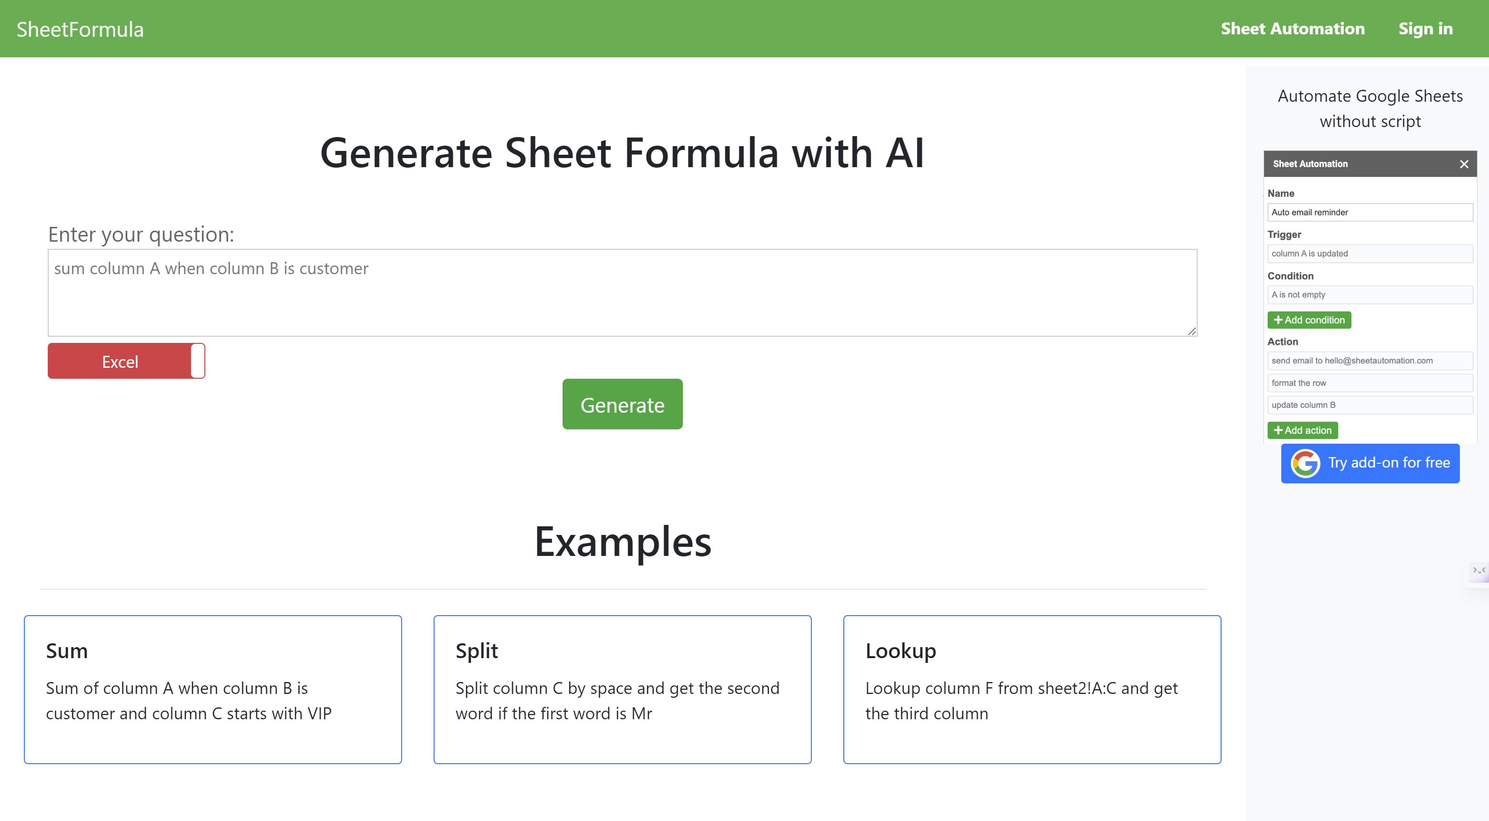Click the condition field A is not empty
This screenshot has width=1489, height=821.
coord(1370,294)
